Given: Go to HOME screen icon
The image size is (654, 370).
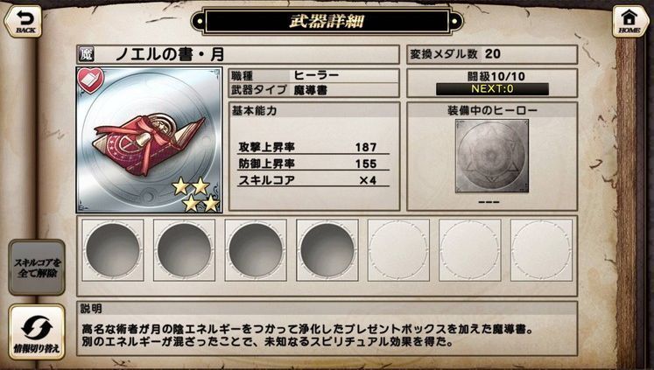Looking at the screenshot, I should [629, 21].
